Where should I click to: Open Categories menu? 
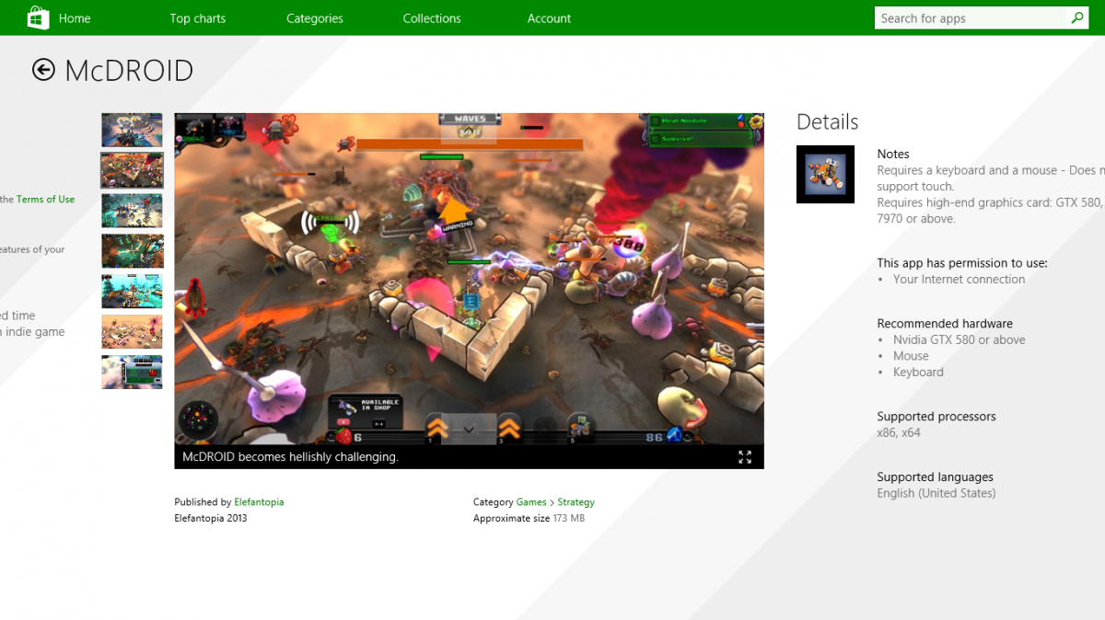click(315, 18)
